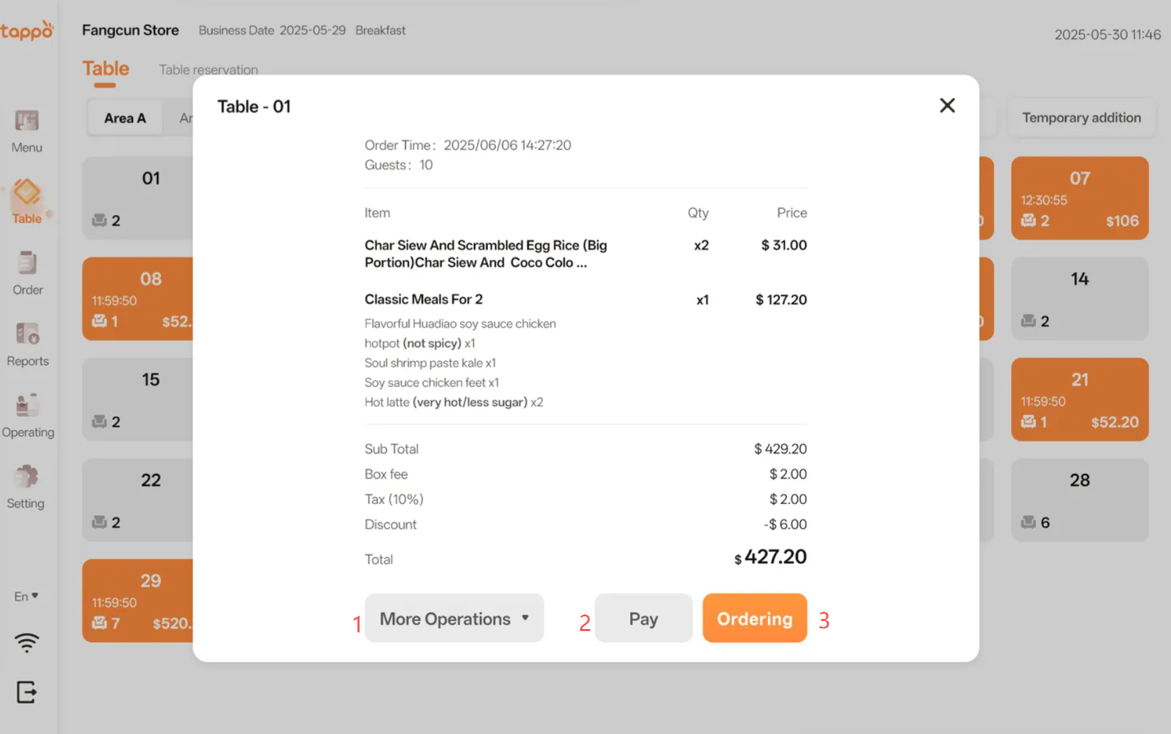Switch to Table reservation tab
The height and width of the screenshot is (734, 1171).
[208, 70]
